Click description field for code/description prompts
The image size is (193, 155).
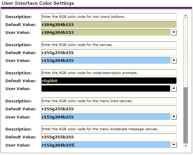[x=109, y=73]
